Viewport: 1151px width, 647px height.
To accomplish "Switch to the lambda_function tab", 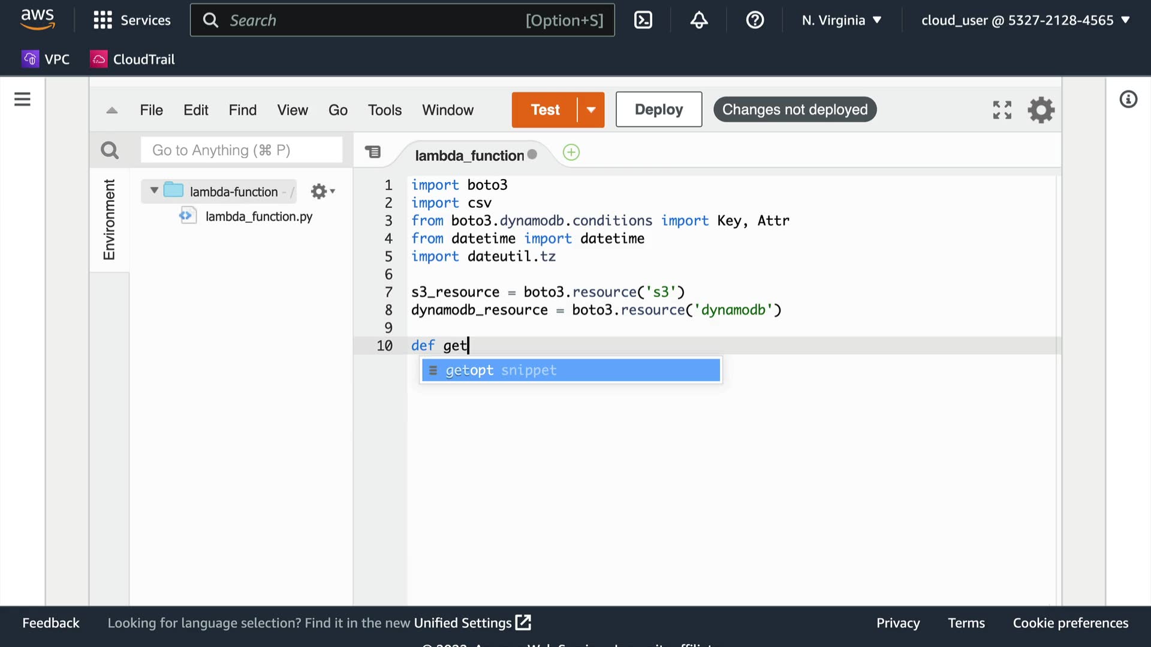I will (x=469, y=156).
